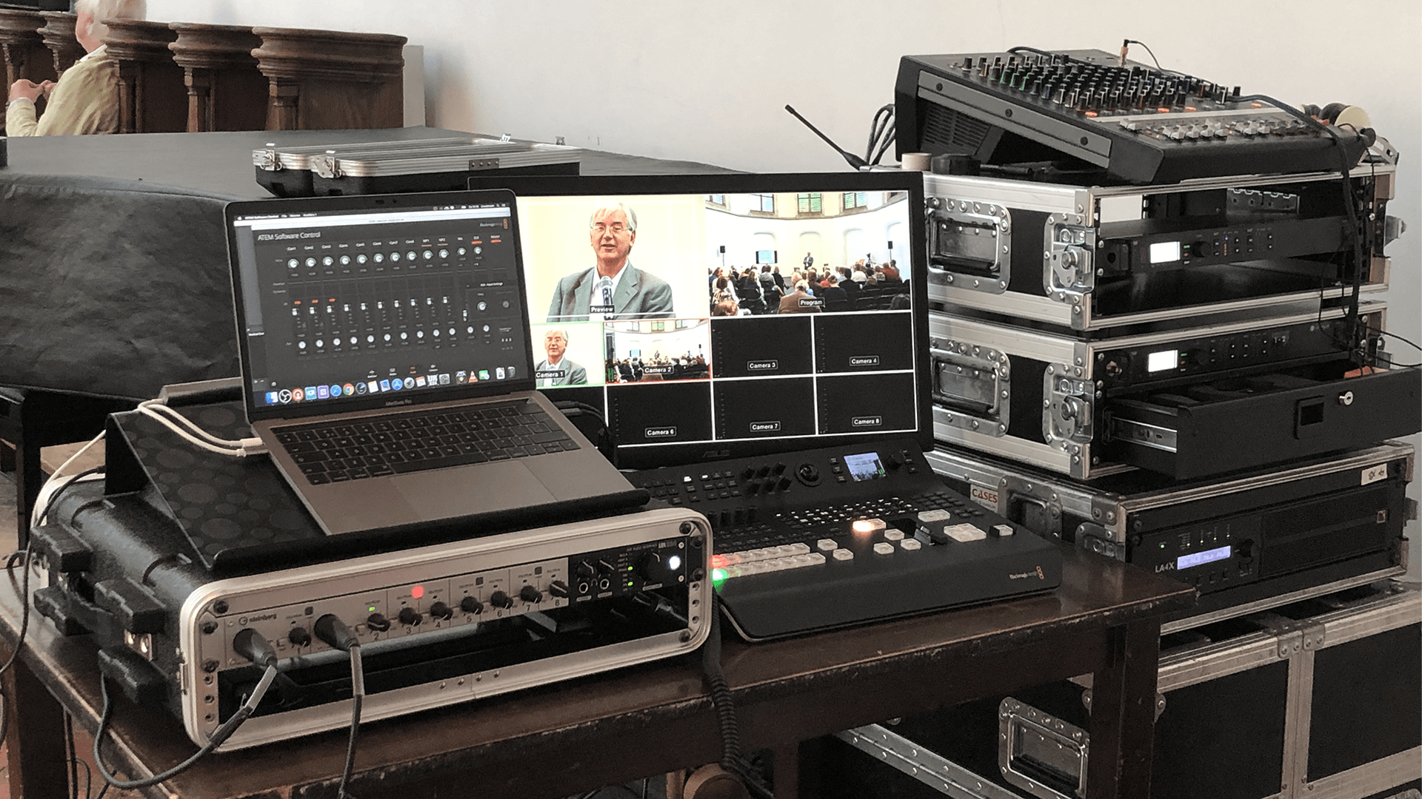Click the settings gear in ATEM's lower-left corner
The height and width of the screenshot is (799, 1422).
pos(274,383)
